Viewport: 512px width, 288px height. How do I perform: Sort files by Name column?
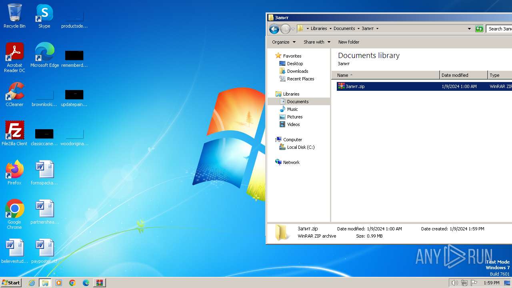(386, 75)
